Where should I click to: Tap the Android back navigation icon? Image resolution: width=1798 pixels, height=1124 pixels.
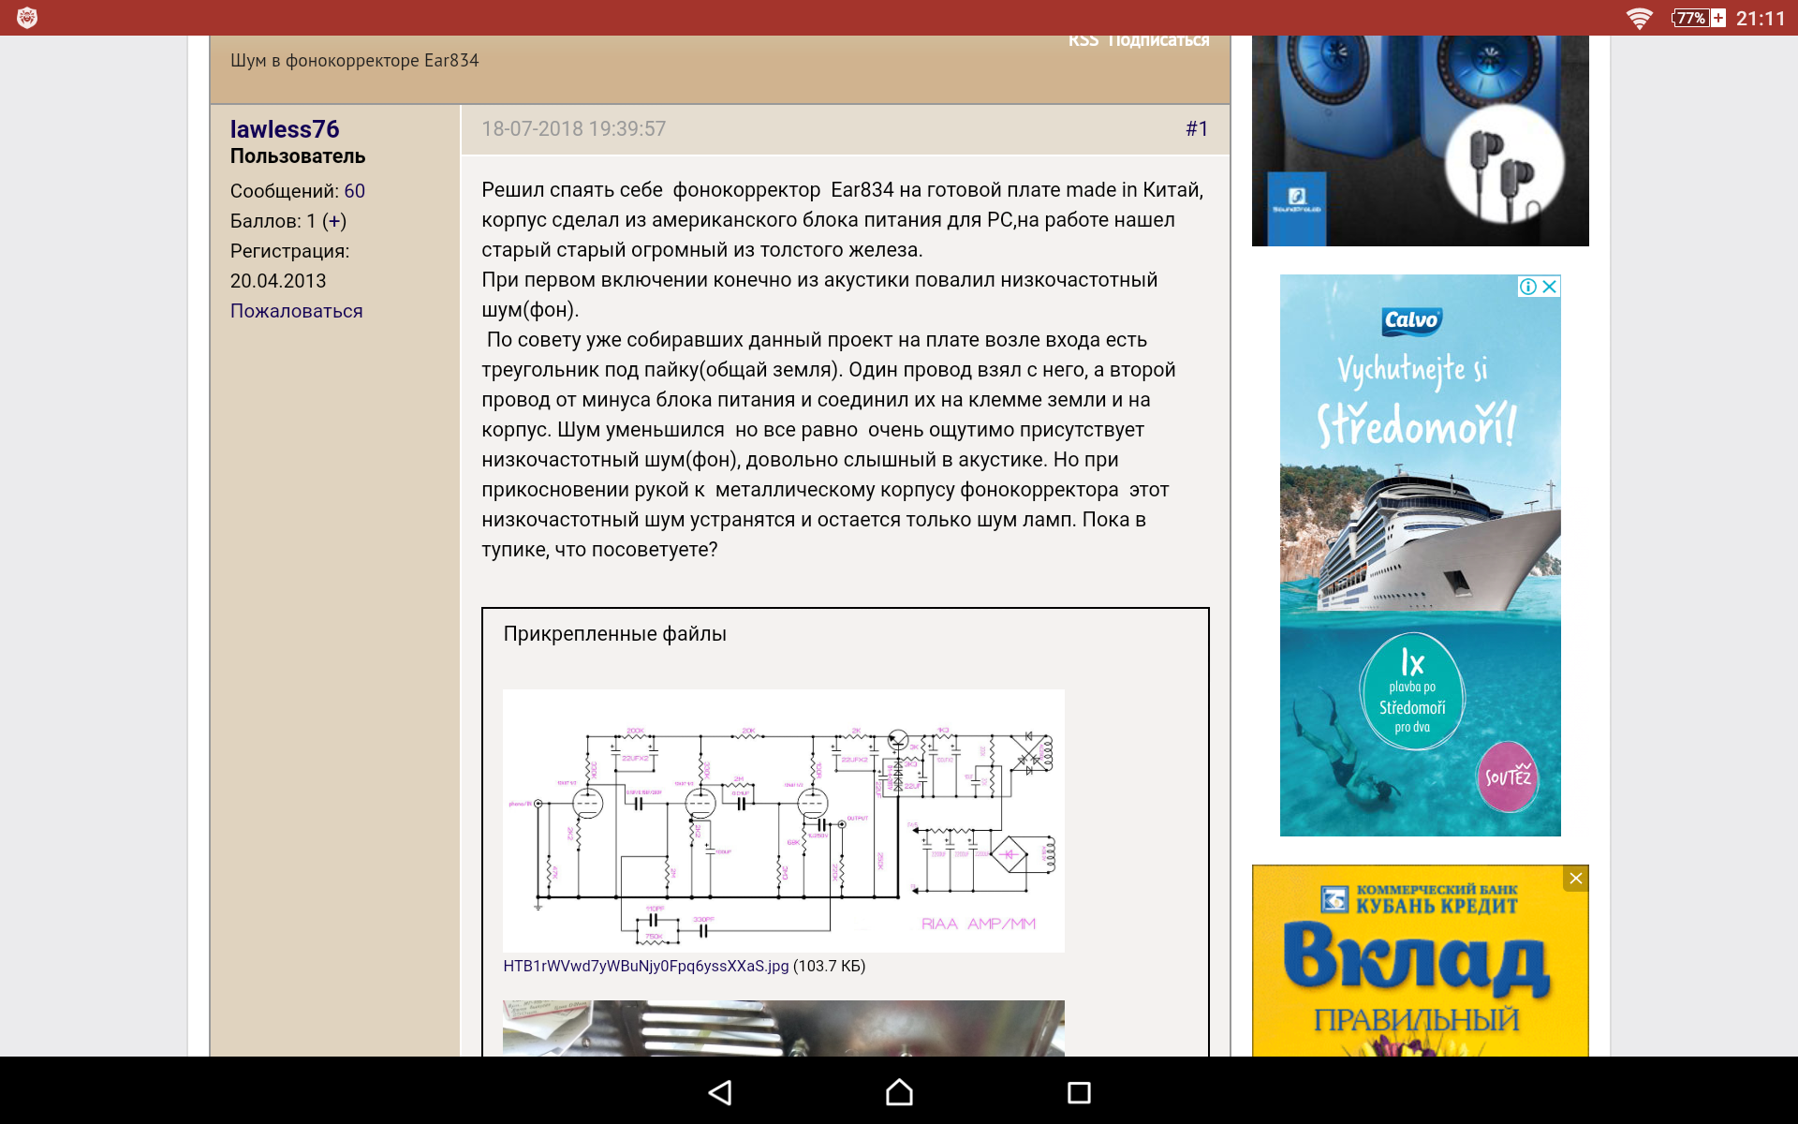720,1092
